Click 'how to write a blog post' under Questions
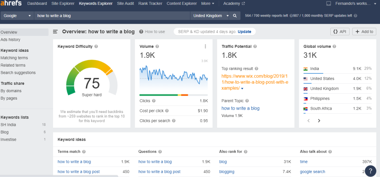380x177 pixels. [x=160, y=172]
